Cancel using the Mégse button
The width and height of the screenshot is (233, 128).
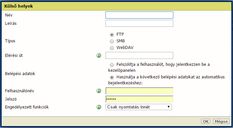click(221, 121)
